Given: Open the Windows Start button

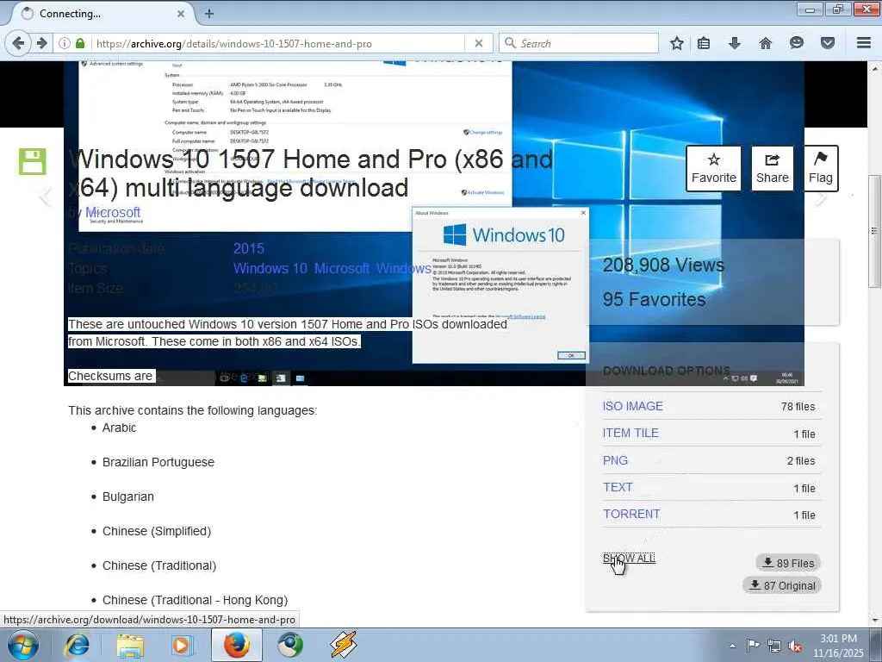Looking at the screenshot, I should [x=23, y=645].
